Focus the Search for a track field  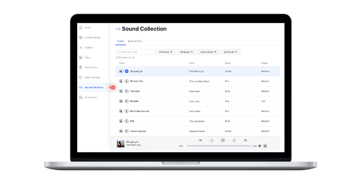click(135, 52)
